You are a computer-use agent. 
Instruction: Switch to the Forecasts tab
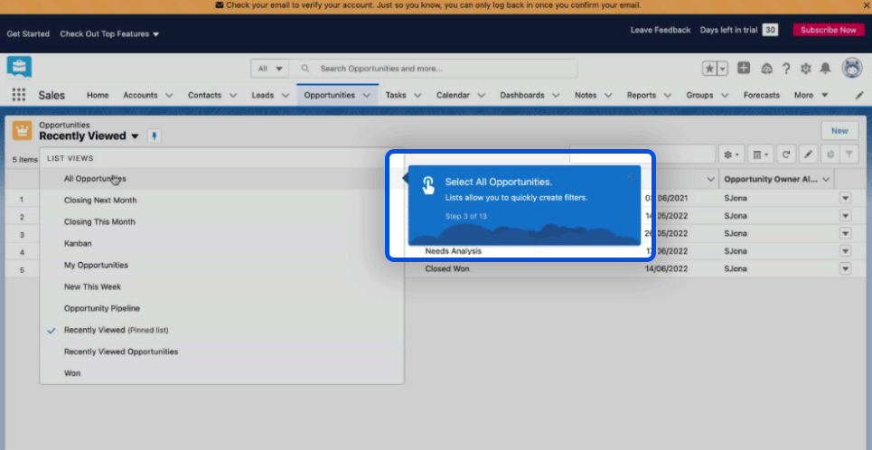[x=761, y=95]
